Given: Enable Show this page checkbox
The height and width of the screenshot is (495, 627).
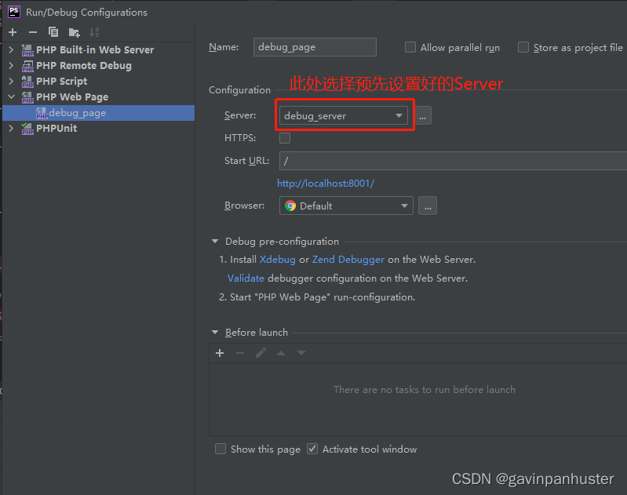Looking at the screenshot, I should coord(221,449).
